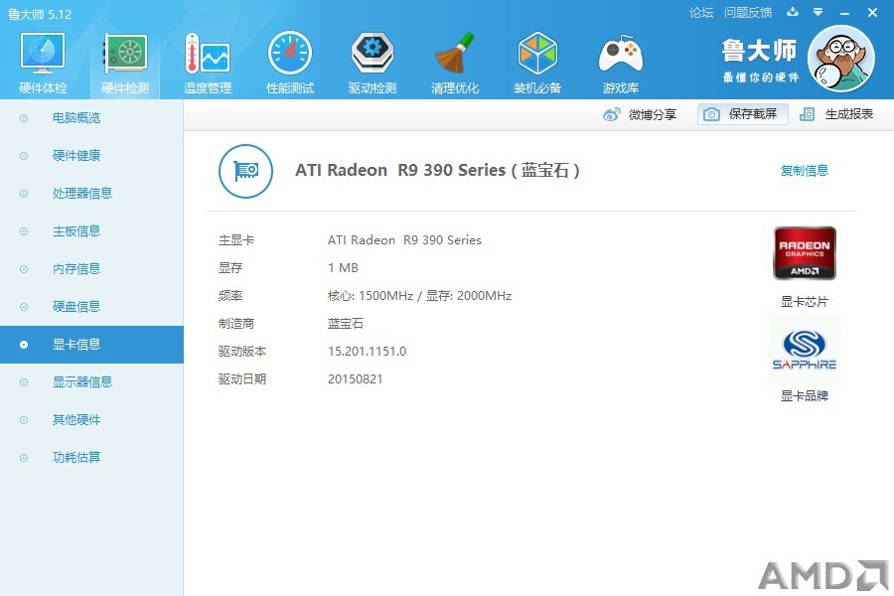Click the 显存 value 1 MB

pos(343,268)
